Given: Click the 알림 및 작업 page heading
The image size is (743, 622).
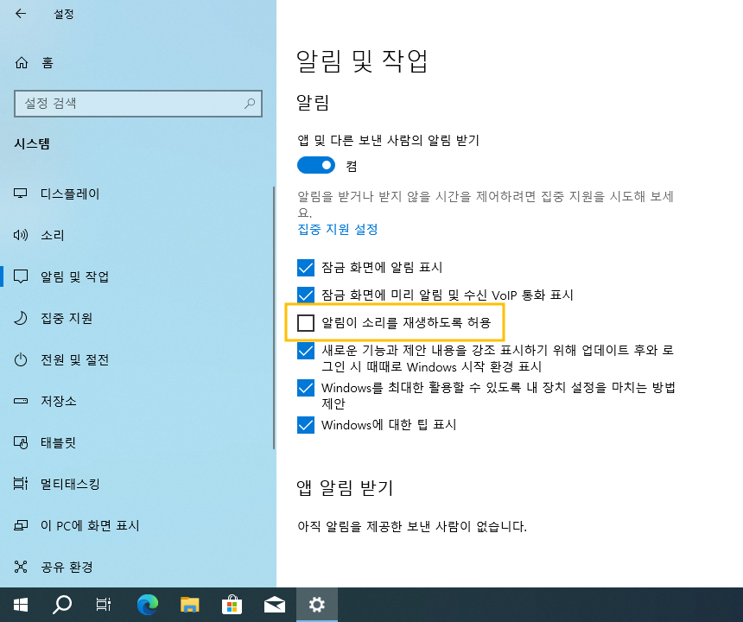Looking at the screenshot, I should (361, 61).
